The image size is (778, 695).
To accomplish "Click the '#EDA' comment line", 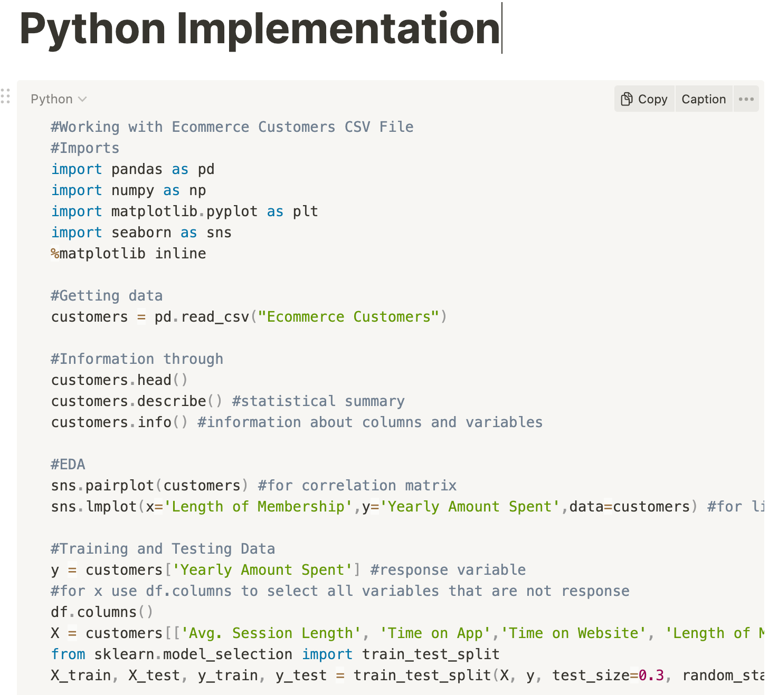I will (68, 465).
